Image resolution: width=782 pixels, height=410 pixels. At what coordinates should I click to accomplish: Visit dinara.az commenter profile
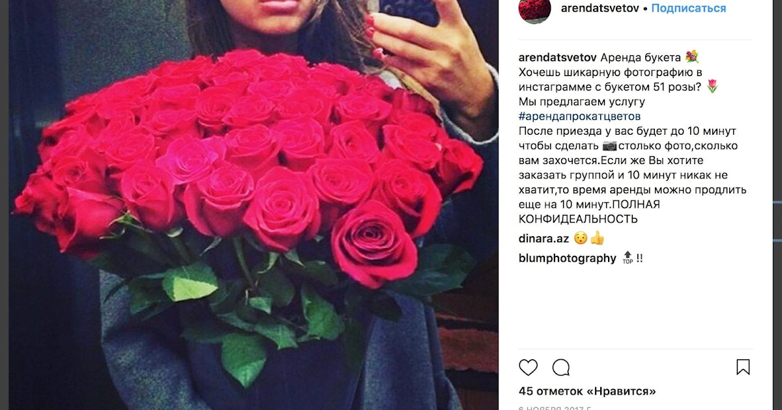coord(543,238)
